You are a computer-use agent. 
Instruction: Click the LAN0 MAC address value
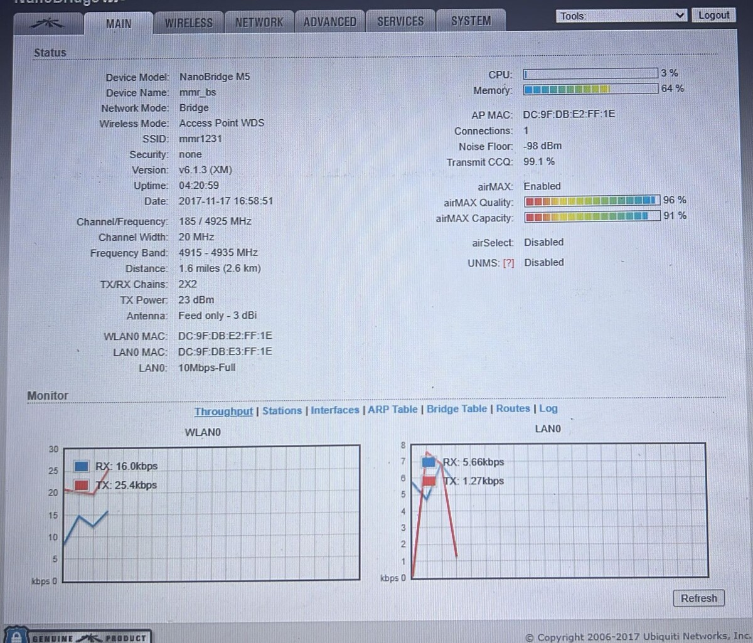coord(225,352)
